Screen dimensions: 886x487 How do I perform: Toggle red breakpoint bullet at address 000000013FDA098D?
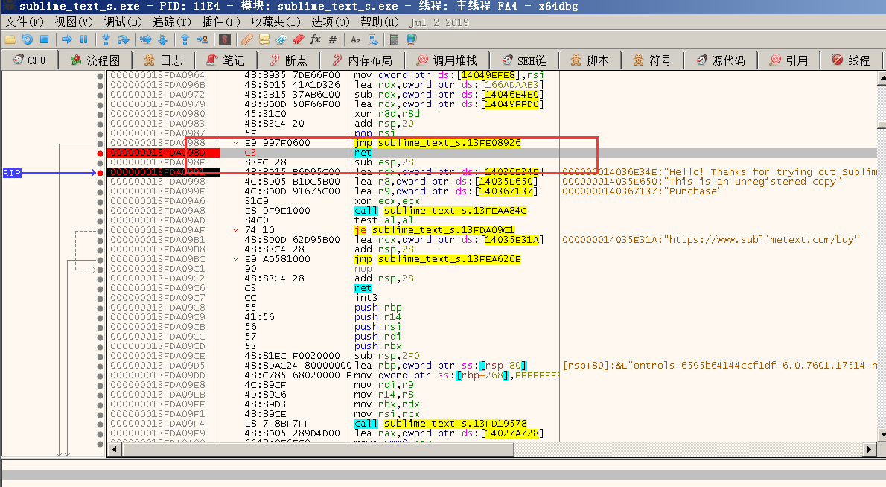(100, 153)
